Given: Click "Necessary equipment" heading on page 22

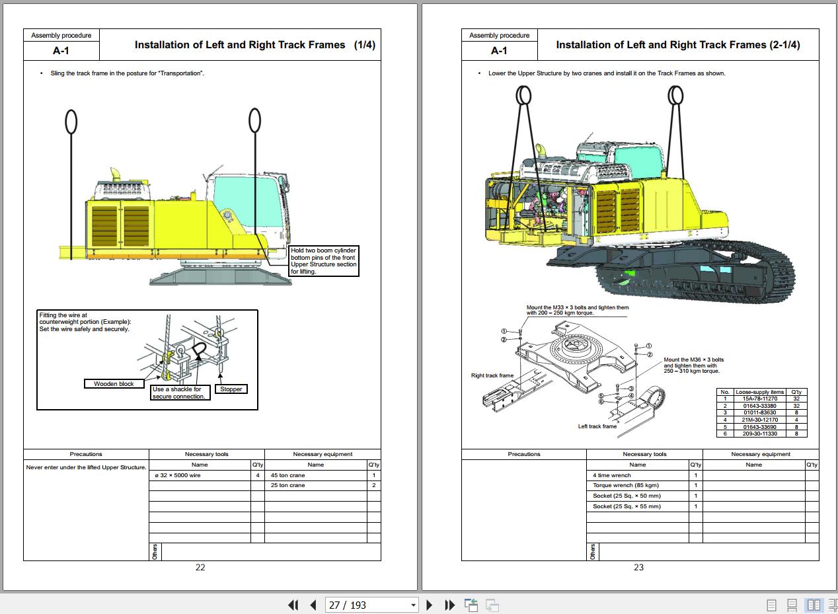Looking at the screenshot, I should tap(323, 454).
